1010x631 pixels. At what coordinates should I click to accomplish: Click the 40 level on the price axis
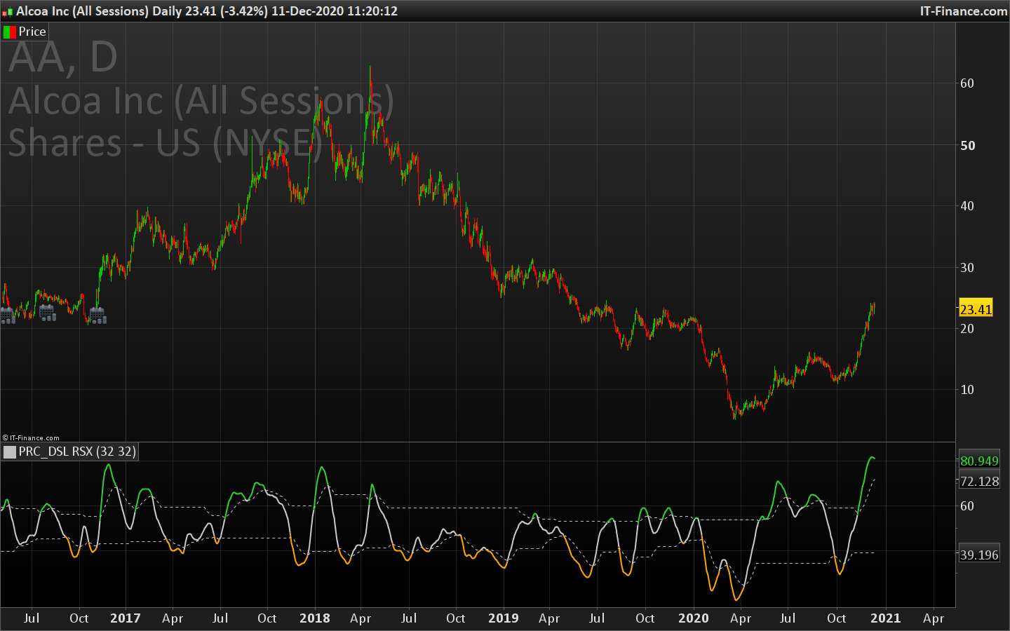[967, 206]
